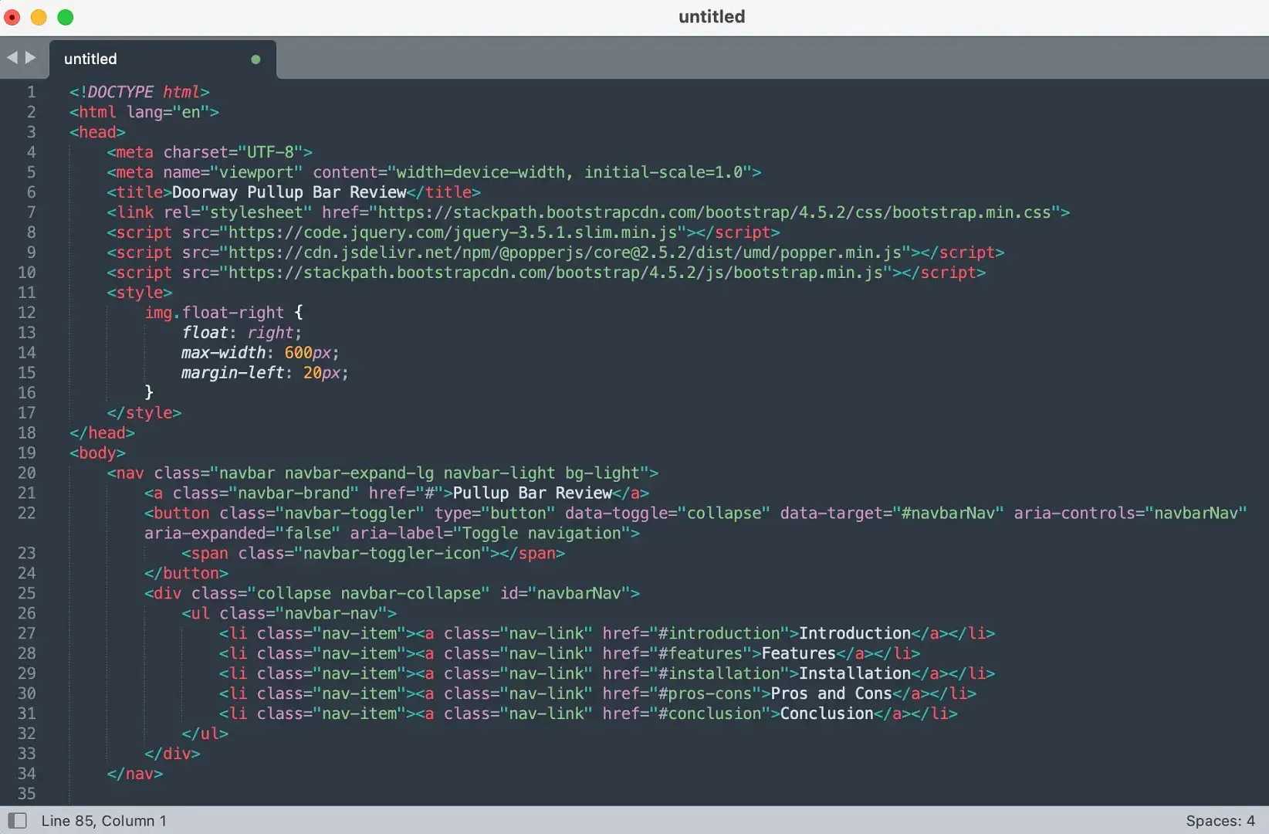1269x834 pixels.
Task: Click the forward navigation arrow
Action: pos(31,57)
